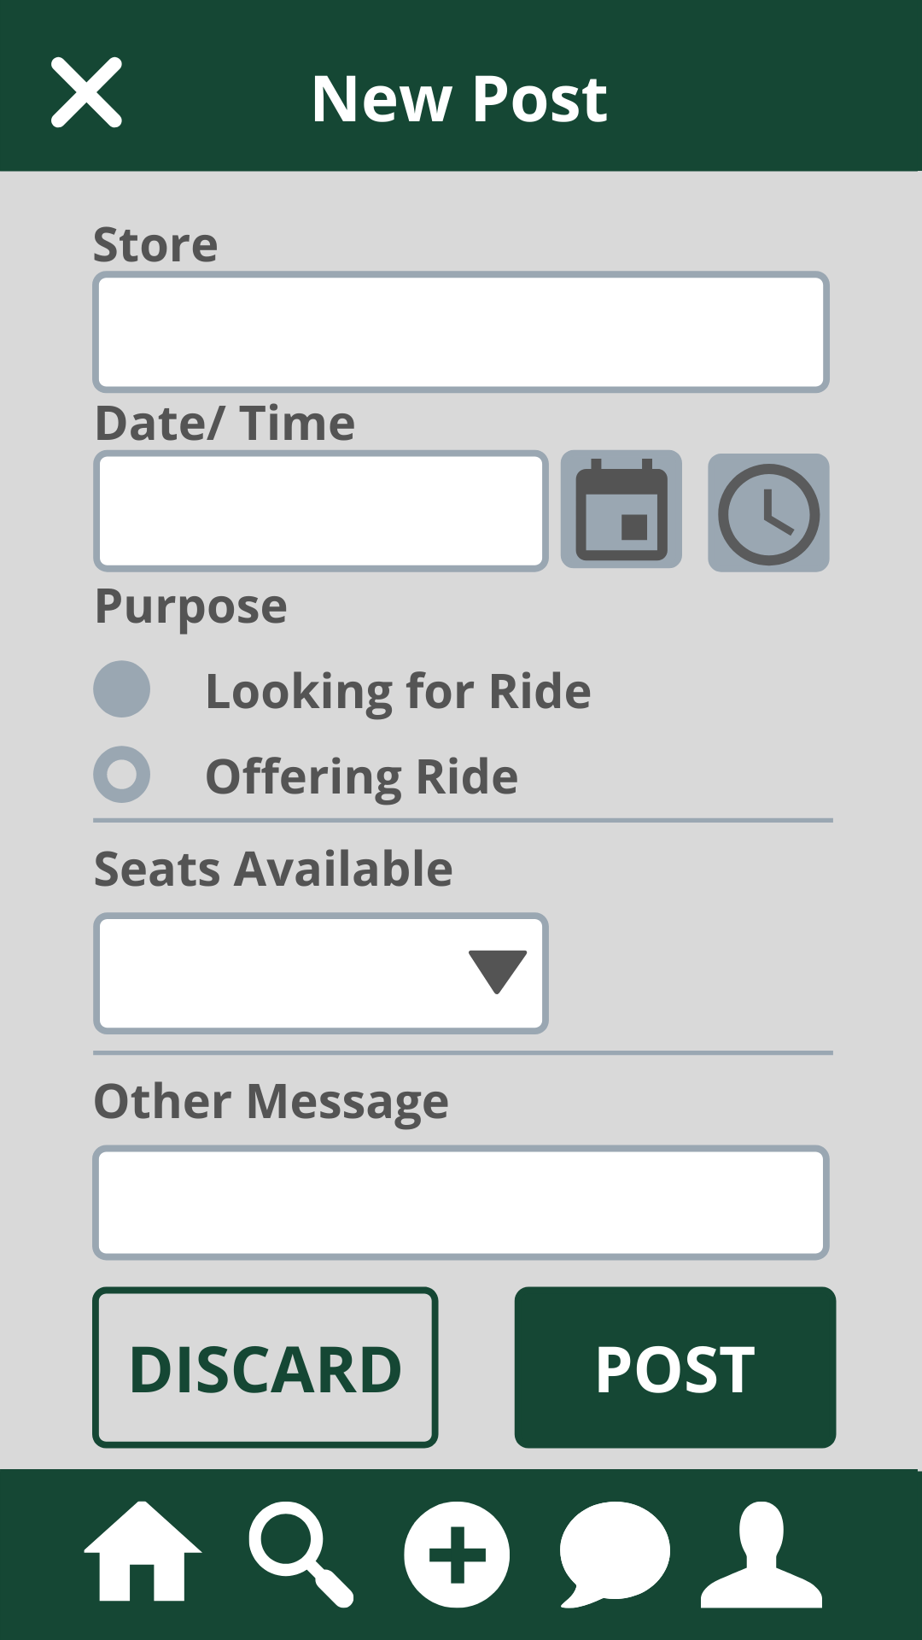Tap the New Post header title

pos(459,99)
